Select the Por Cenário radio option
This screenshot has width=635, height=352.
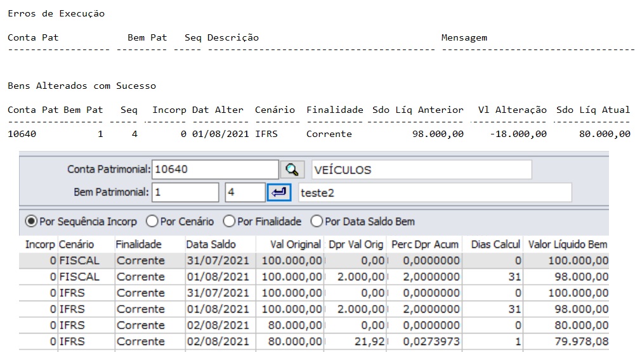click(152, 221)
